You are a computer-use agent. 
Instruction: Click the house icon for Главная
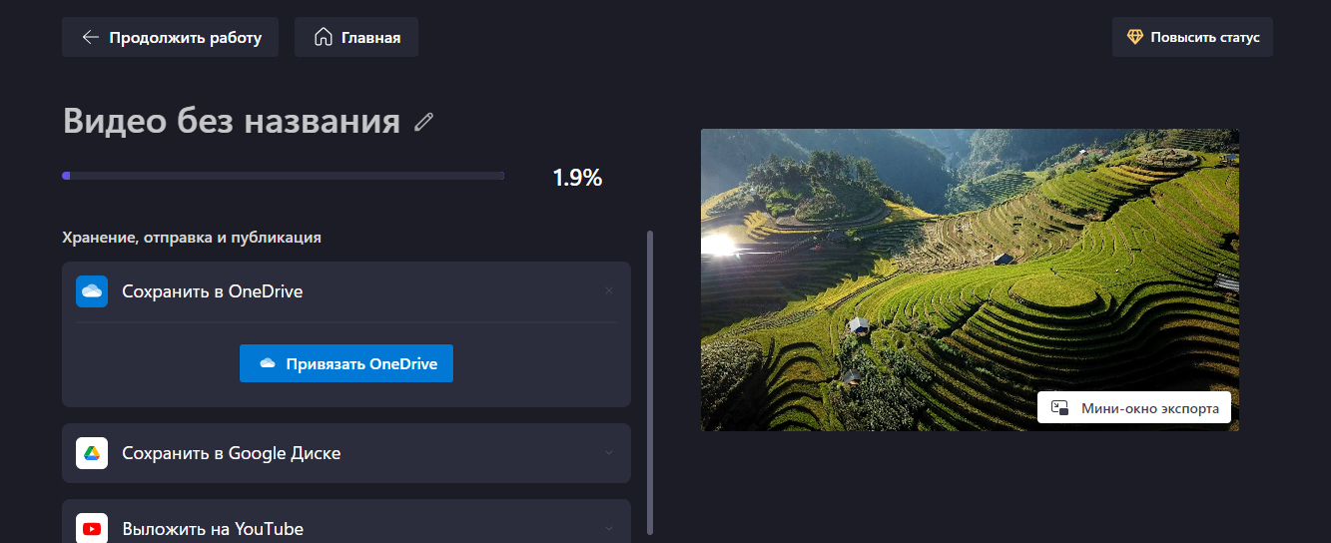[323, 38]
